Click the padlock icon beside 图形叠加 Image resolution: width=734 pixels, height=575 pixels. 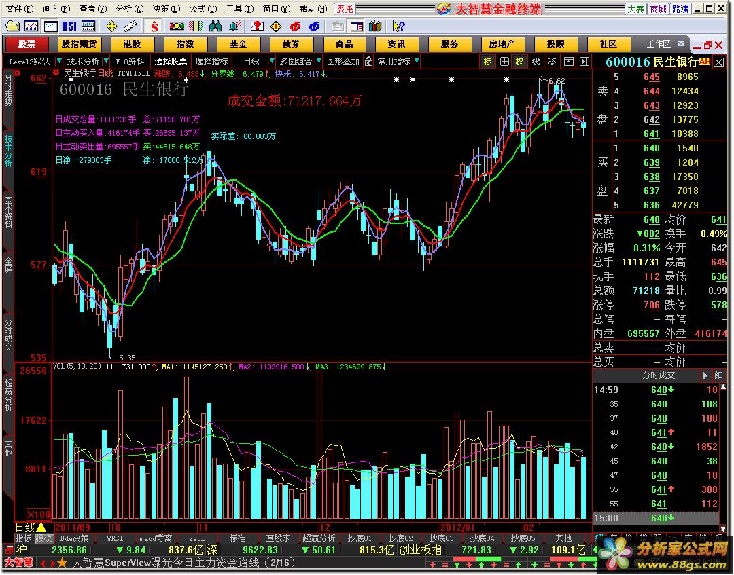pos(369,61)
